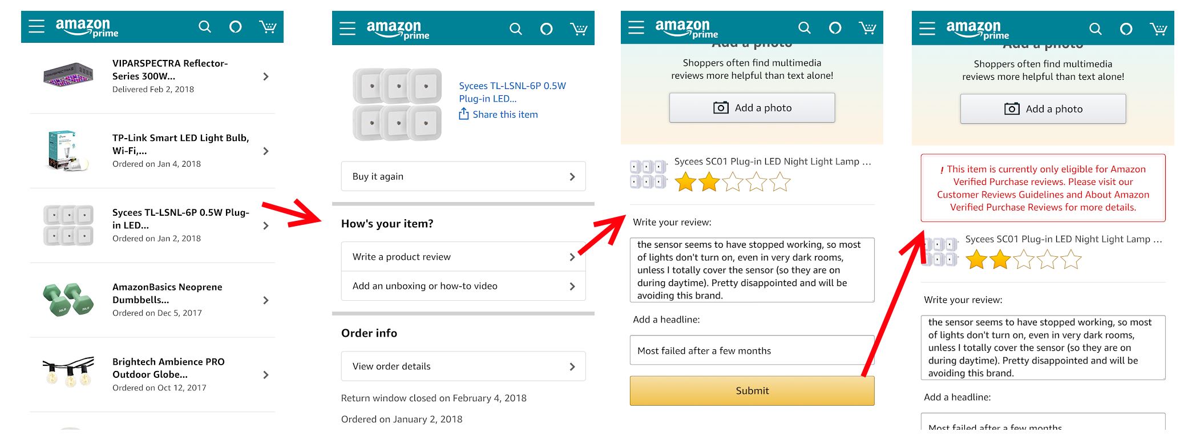Select Add an unboxing or how-to video
The height and width of the screenshot is (448, 1196).
463,286
